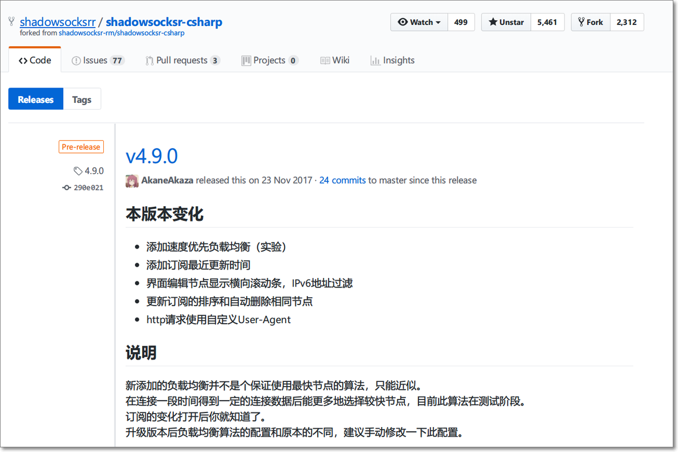Open the shadowsocksr-csharp repository link
Image resolution: width=678 pixels, height=452 pixels.
click(164, 22)
